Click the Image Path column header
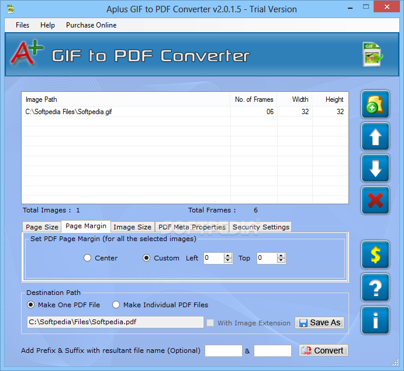Viewport: 404px width, 371px height. [x=126, y=99]
